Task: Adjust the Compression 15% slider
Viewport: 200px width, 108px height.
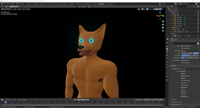Action: 190,58
